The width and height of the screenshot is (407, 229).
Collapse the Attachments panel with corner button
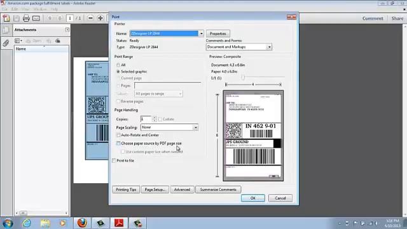[x=67, y=30]
